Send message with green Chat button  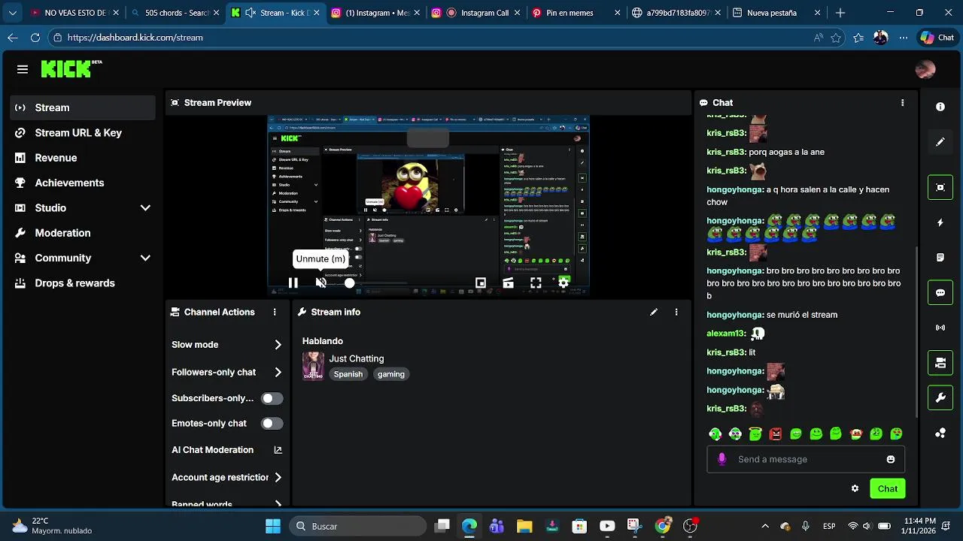(888, 488)
